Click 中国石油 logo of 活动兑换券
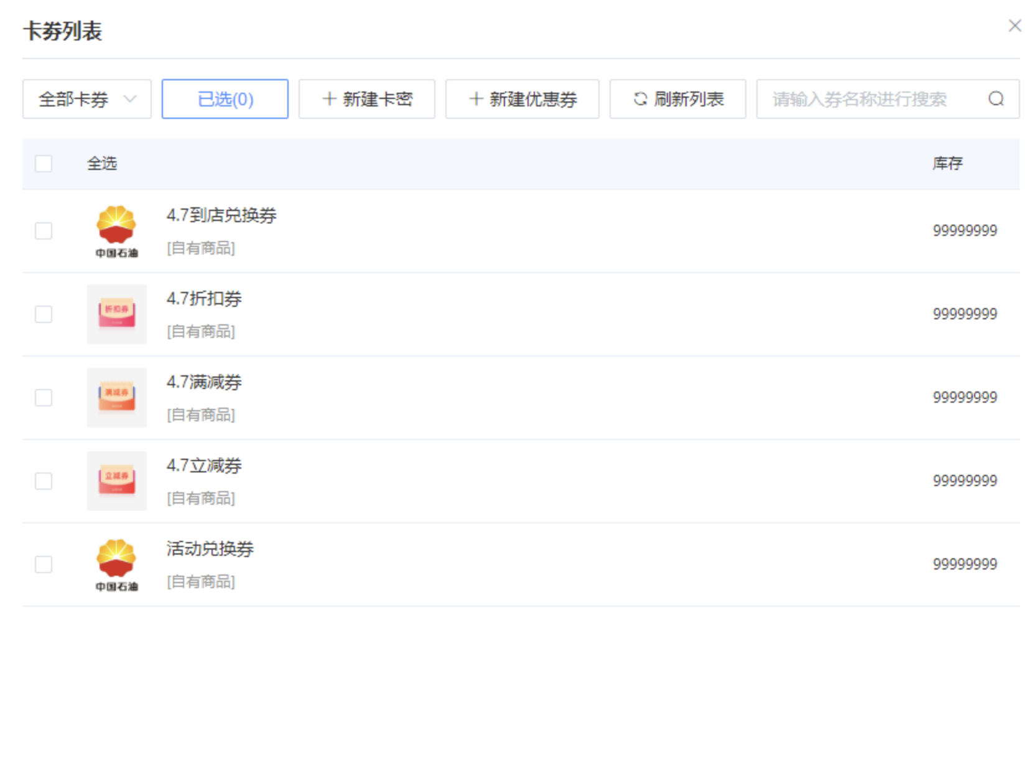Screen dimensions: 1035x773 pyautogui.click(x=116, y=565)
